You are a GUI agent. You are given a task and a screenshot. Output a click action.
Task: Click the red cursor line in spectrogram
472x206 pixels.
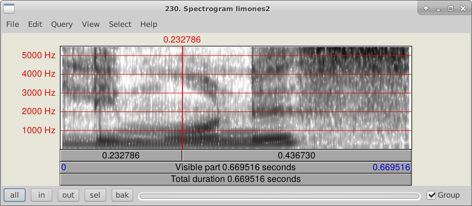182,97
